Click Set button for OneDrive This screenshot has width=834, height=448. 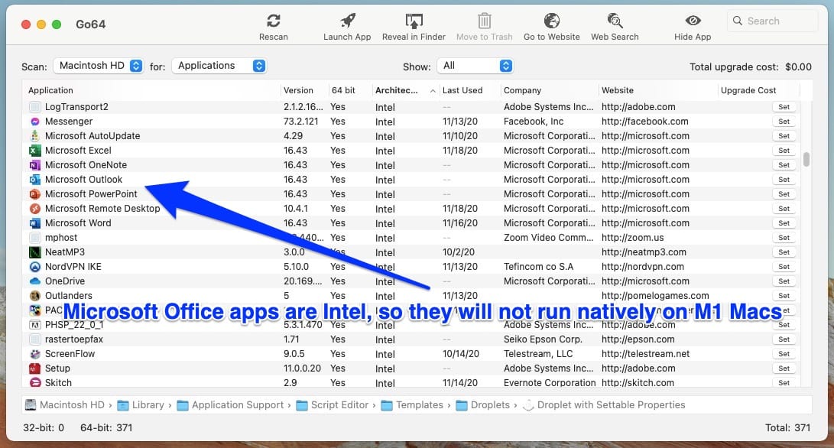click(784, 281)
